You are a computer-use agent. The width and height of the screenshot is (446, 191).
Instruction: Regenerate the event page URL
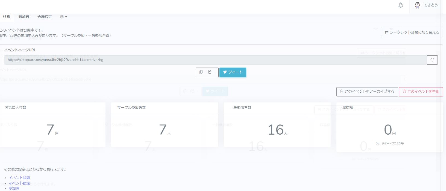(432, 60)
